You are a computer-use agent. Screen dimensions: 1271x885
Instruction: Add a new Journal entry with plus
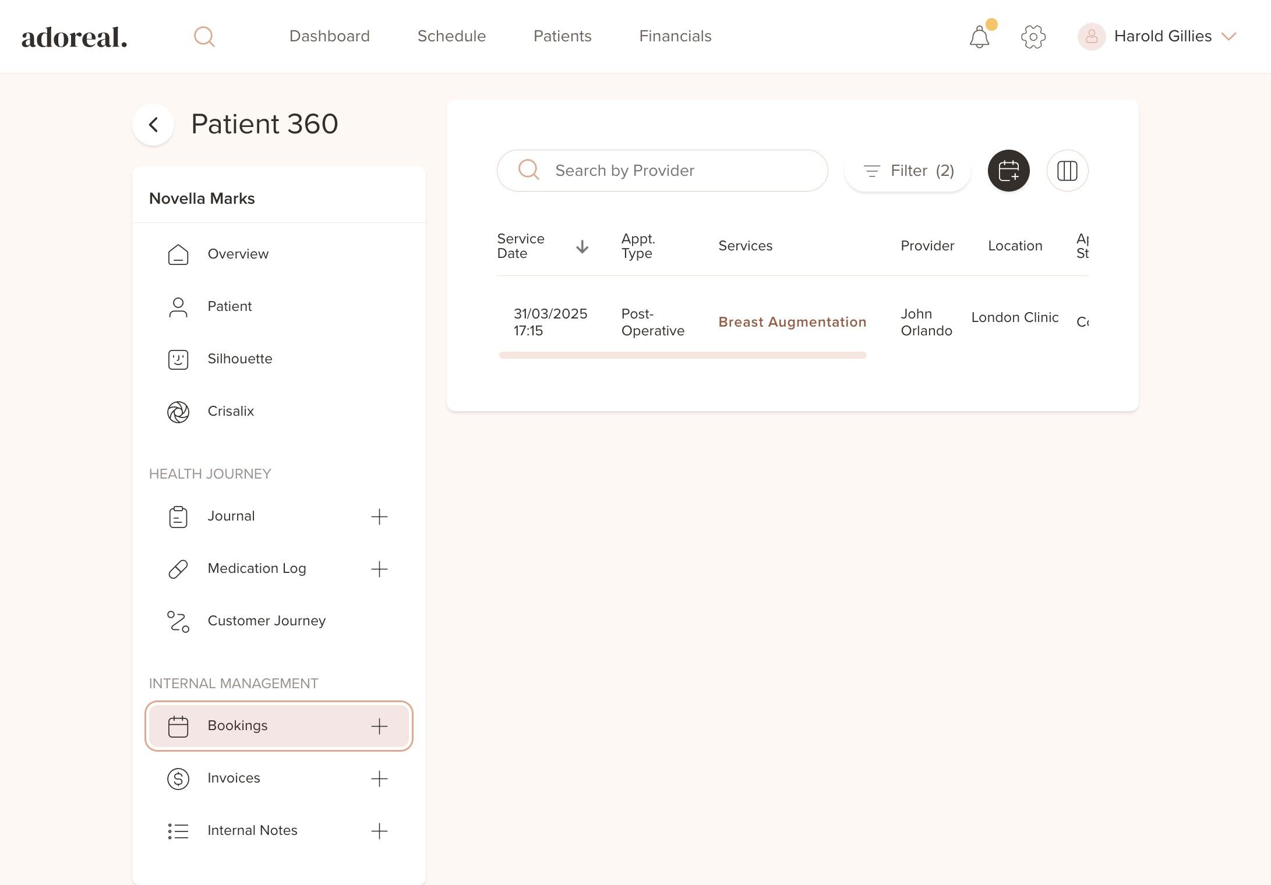pyautogui.click(x=379, y=516)
